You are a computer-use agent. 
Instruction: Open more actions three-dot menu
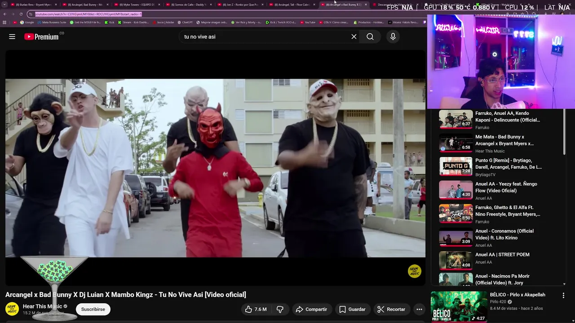coord(419,309)
